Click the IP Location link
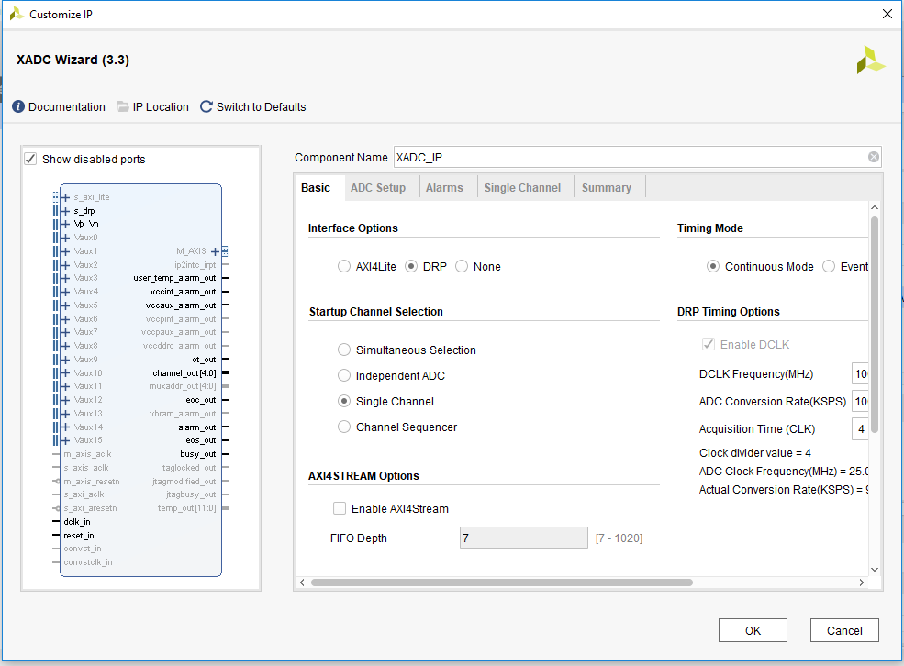This screenshot has width=904, height=666. coord(161,106)
